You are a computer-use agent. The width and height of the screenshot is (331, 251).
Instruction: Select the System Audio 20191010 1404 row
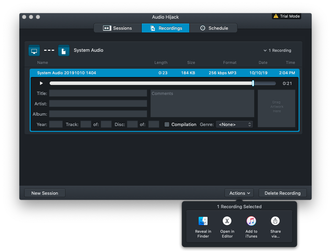[164, 73]
